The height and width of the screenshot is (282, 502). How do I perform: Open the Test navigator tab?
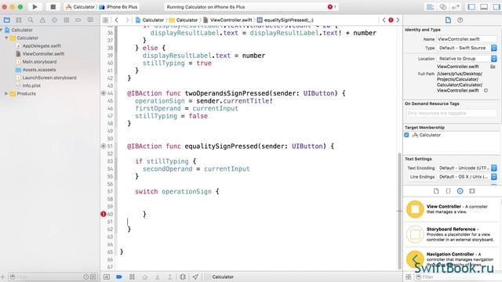coord(54,20)
